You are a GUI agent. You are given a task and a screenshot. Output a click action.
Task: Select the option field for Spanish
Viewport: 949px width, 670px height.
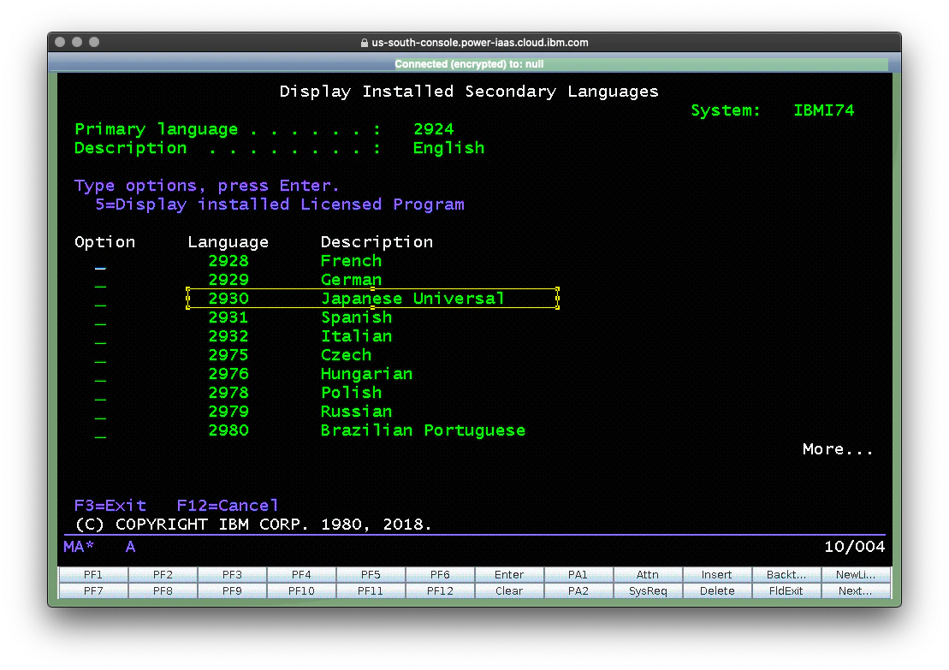point(100,317)
